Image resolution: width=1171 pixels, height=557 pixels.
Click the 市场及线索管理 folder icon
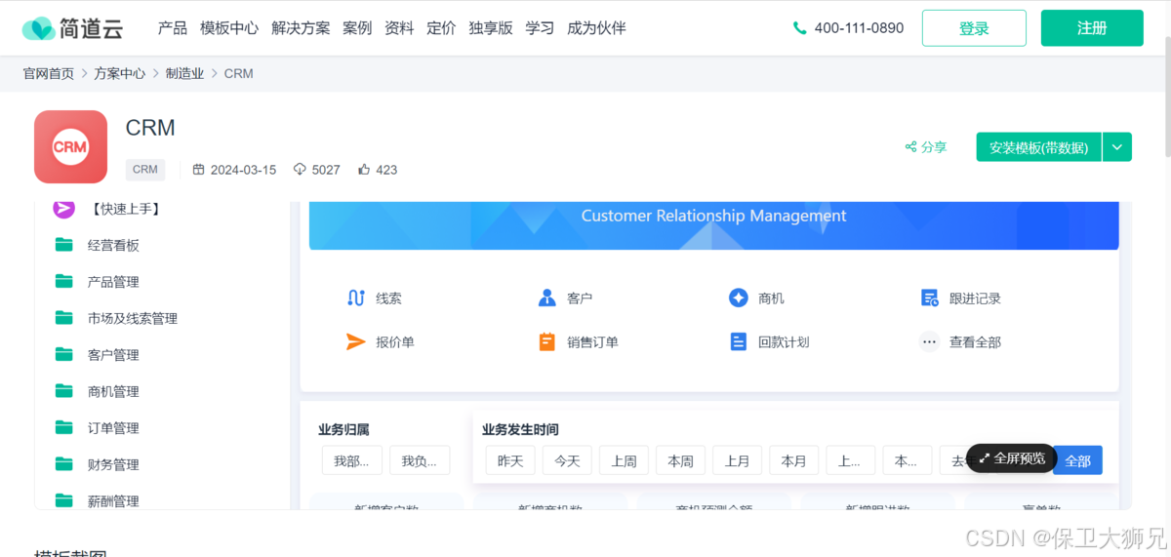[x=64, y=318]
